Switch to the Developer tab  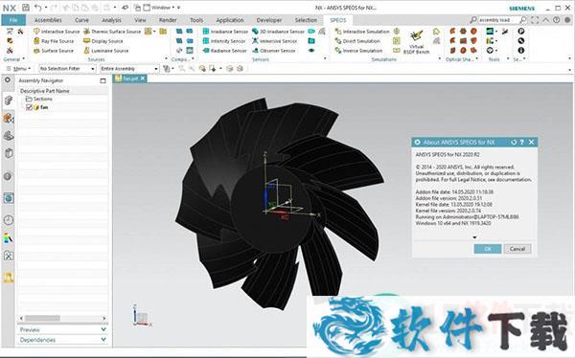click(x=269, y=20)
